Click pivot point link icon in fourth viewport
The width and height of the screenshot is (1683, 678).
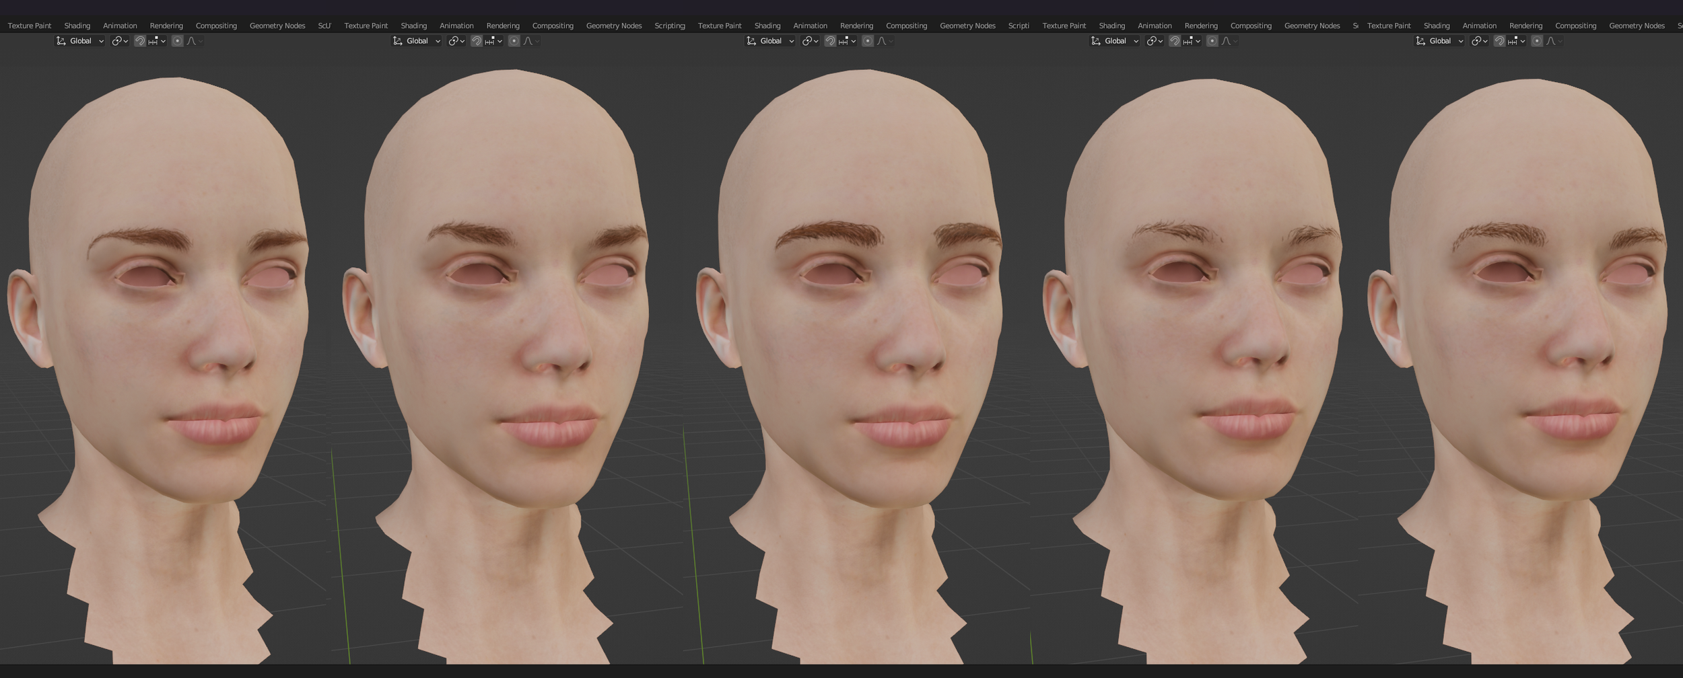point(1152,41)
